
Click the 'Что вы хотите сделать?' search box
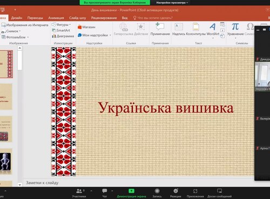153,18
